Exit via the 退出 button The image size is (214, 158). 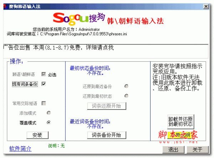[173, 149]
